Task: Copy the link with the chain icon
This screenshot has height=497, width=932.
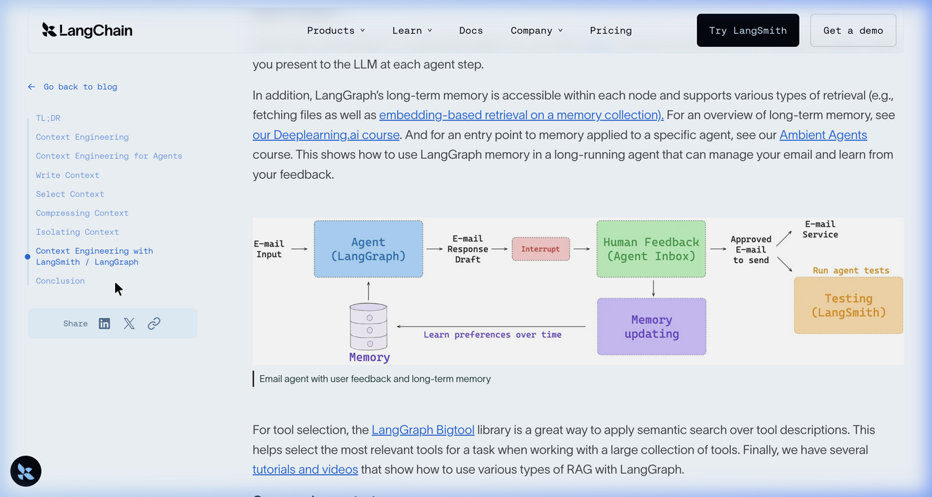Action: click(154, 324)
